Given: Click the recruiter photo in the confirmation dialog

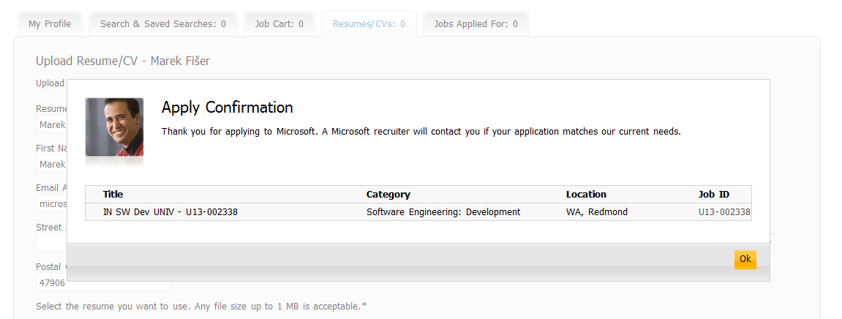Looking at the screenshot, I should pyautogui.click(x=114, y=127).
